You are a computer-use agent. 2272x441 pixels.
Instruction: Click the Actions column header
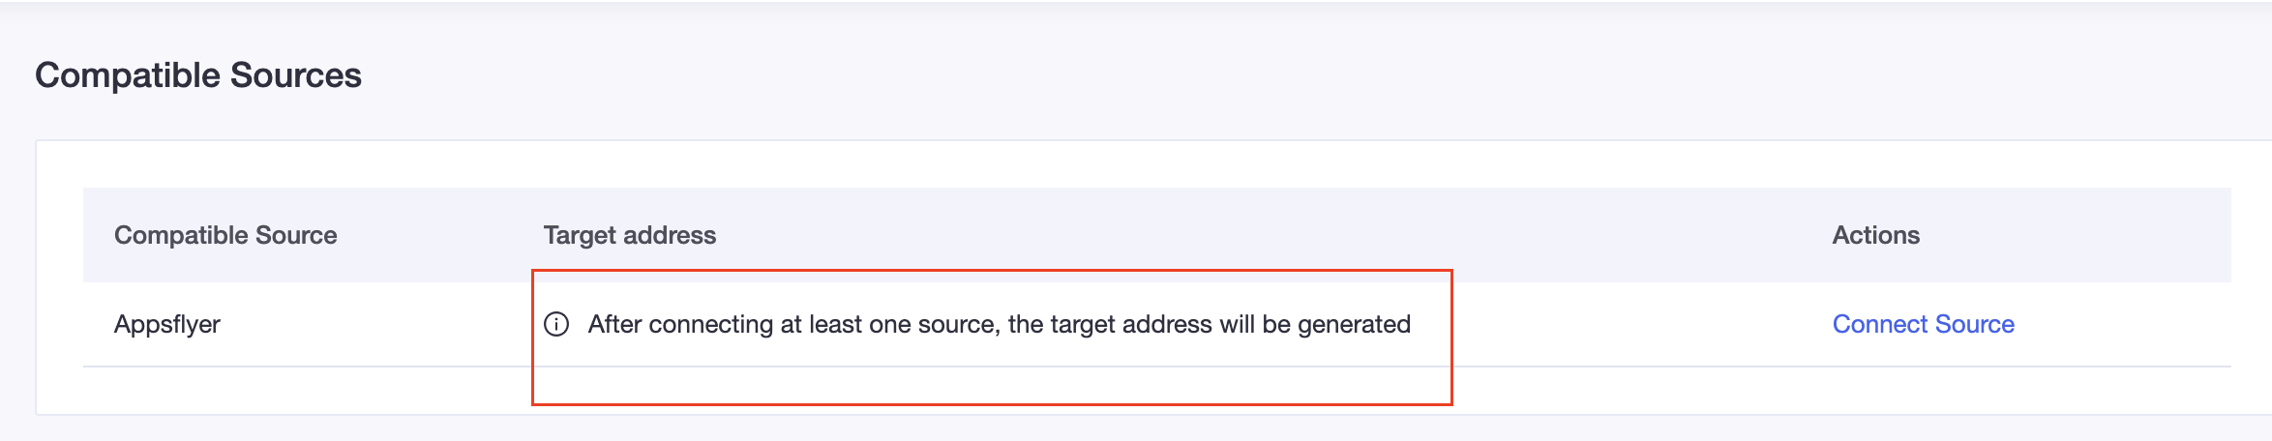(x=1875, y=235)
